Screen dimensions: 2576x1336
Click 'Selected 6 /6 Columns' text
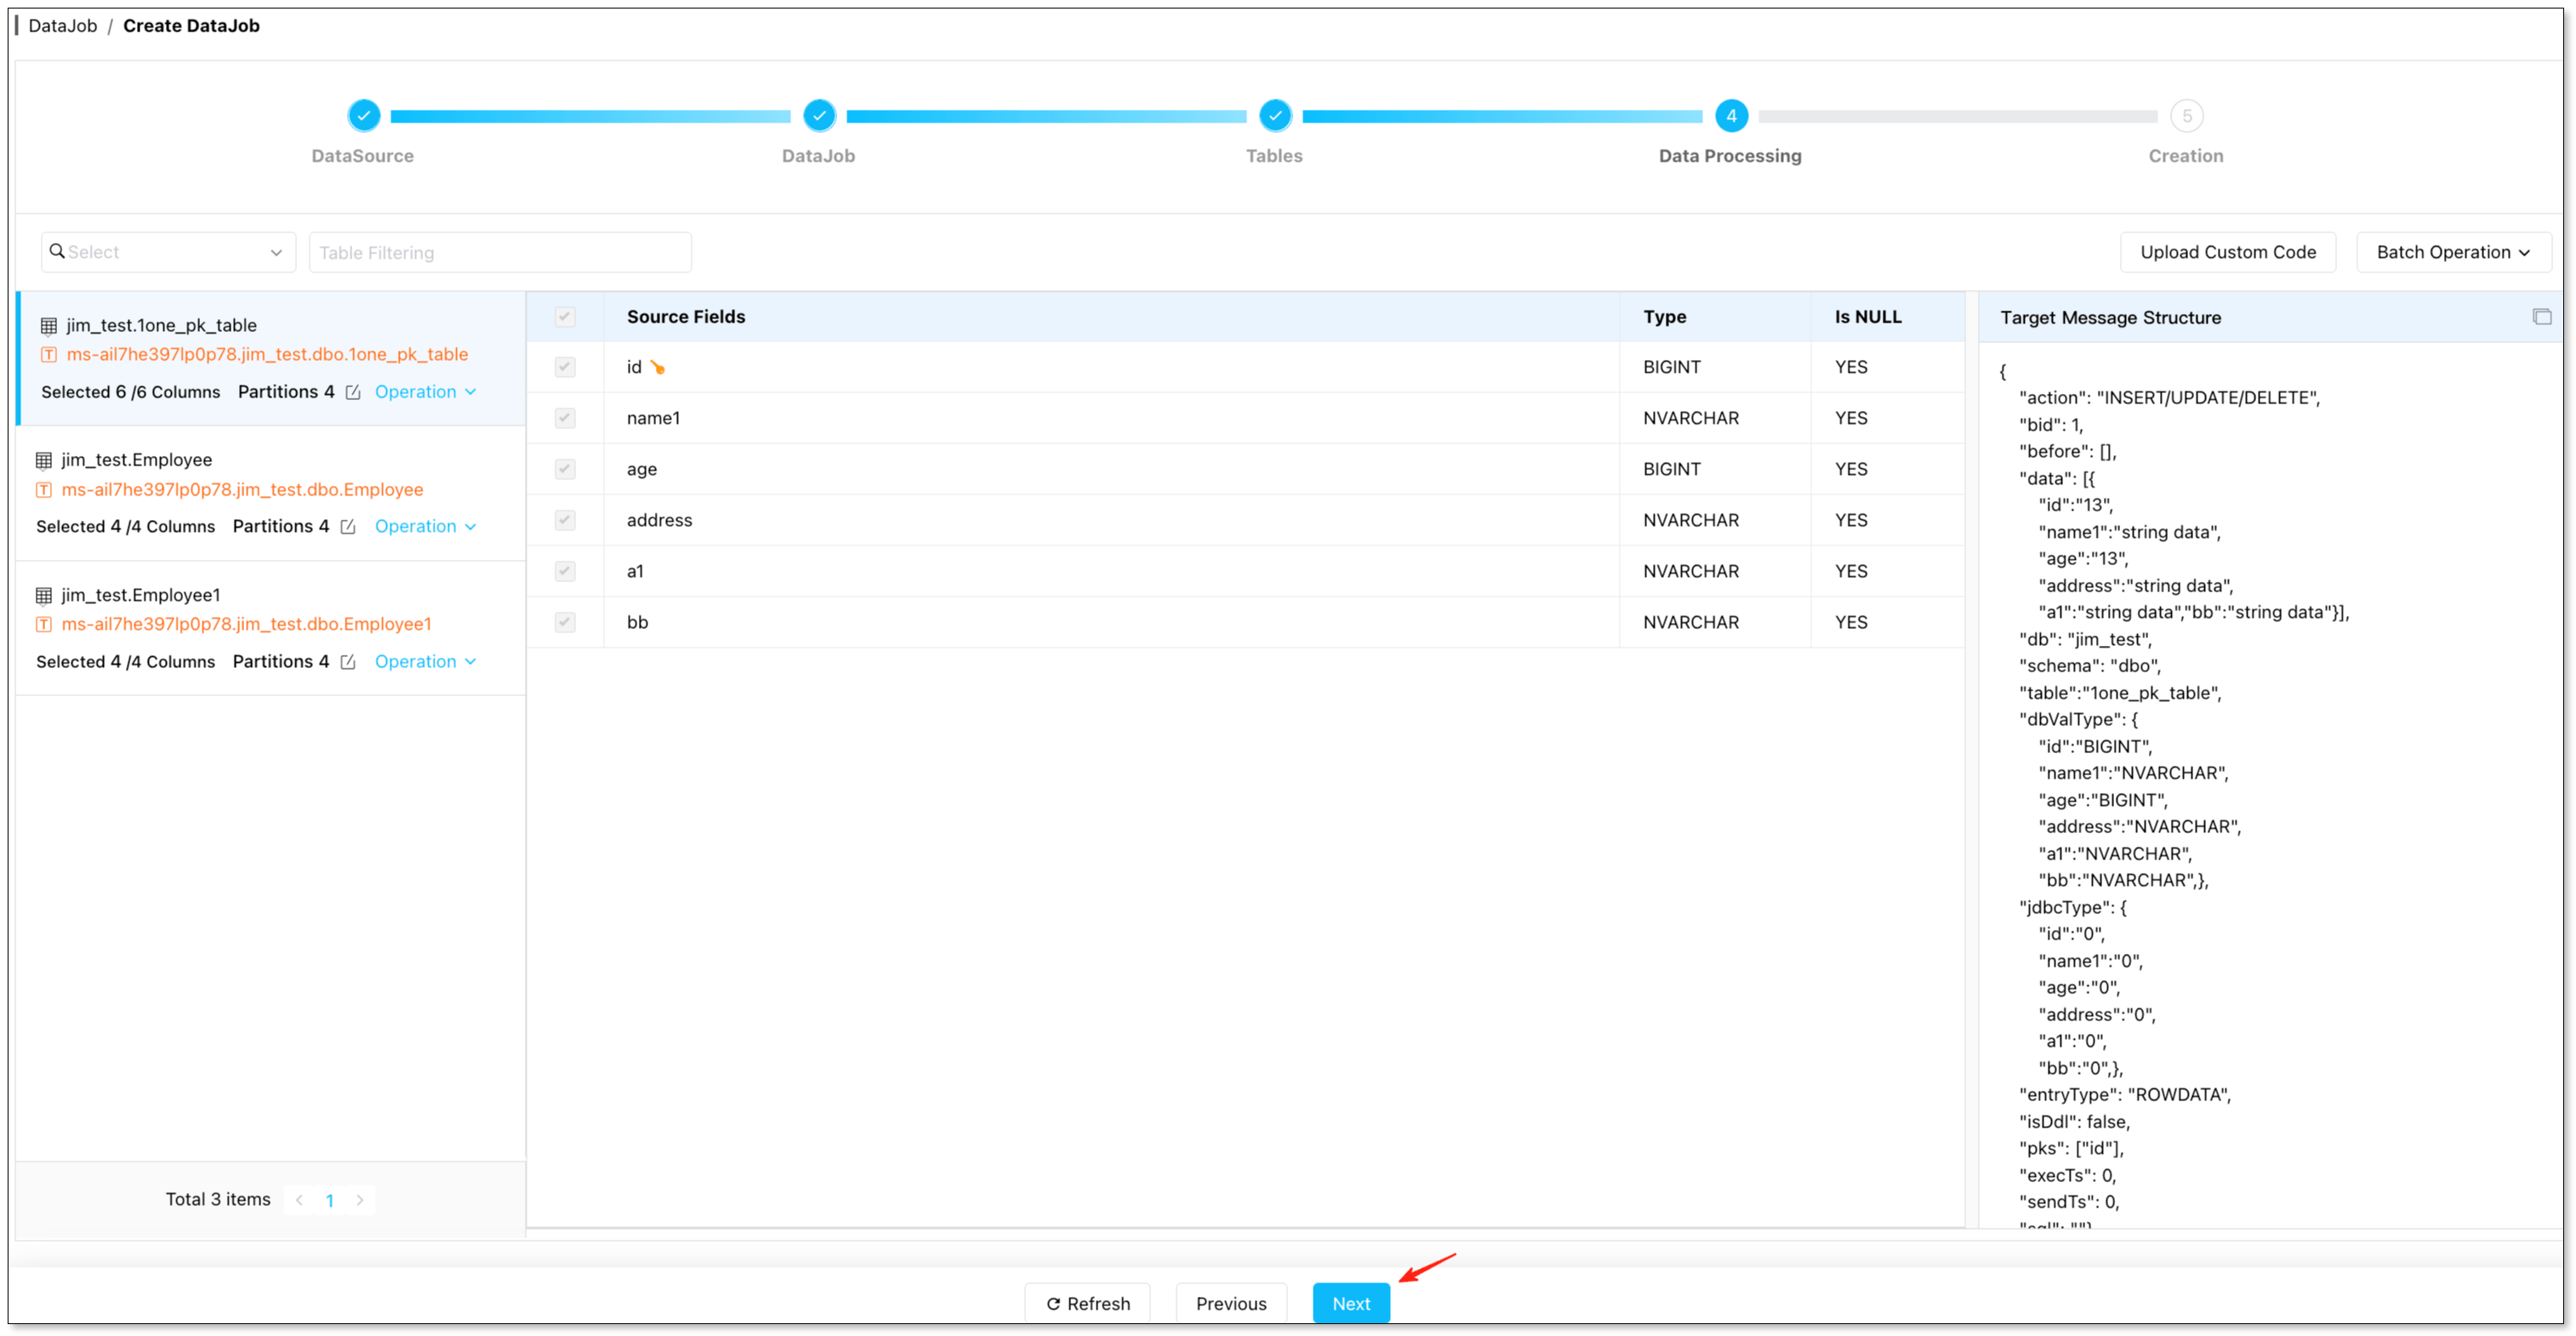[131, 393]
